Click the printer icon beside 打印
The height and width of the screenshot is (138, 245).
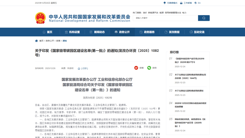79,69
